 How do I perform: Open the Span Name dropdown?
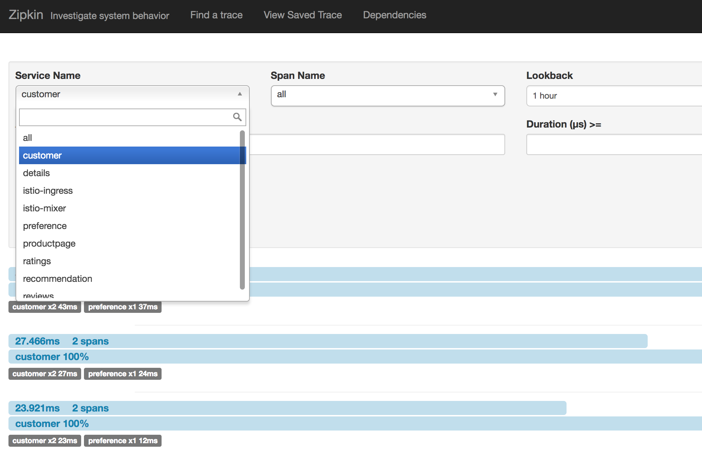[x=388, y=95]
